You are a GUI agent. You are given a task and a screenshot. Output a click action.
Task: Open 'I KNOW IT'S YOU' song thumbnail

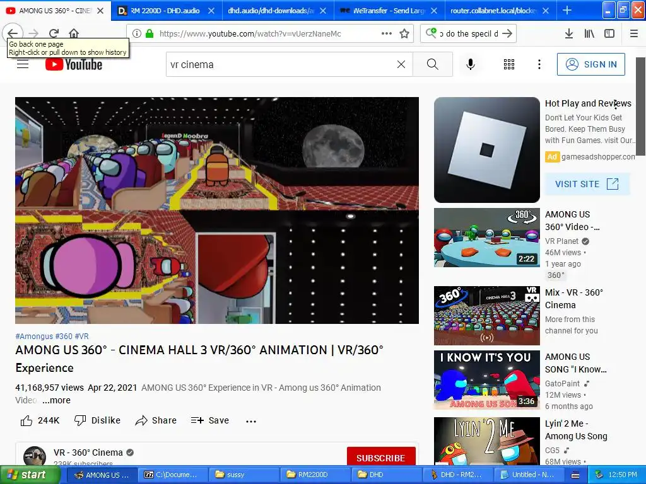pyautogui.click(x=487, y=380)
